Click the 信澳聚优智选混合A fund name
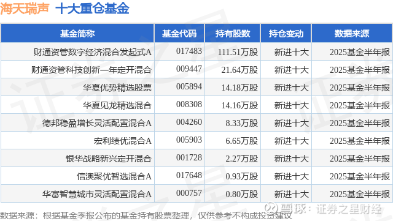 [x=114, y=176]
